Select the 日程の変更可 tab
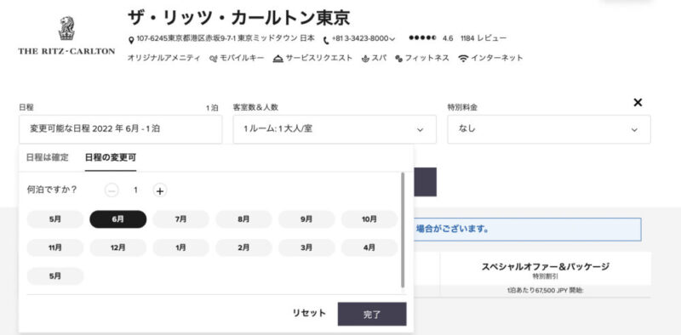 pos(111,157)
